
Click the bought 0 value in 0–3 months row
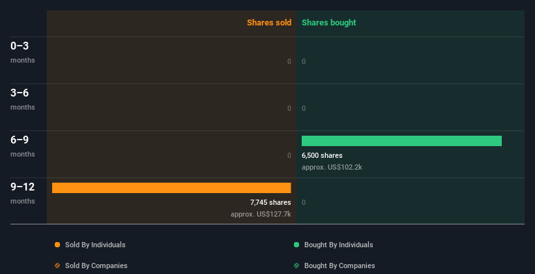(304, 61)
